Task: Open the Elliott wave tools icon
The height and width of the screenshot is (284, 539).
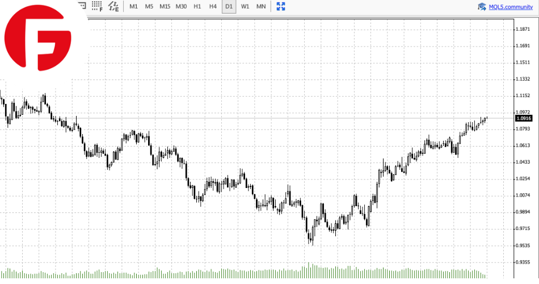Action: [x=113, y=6]
